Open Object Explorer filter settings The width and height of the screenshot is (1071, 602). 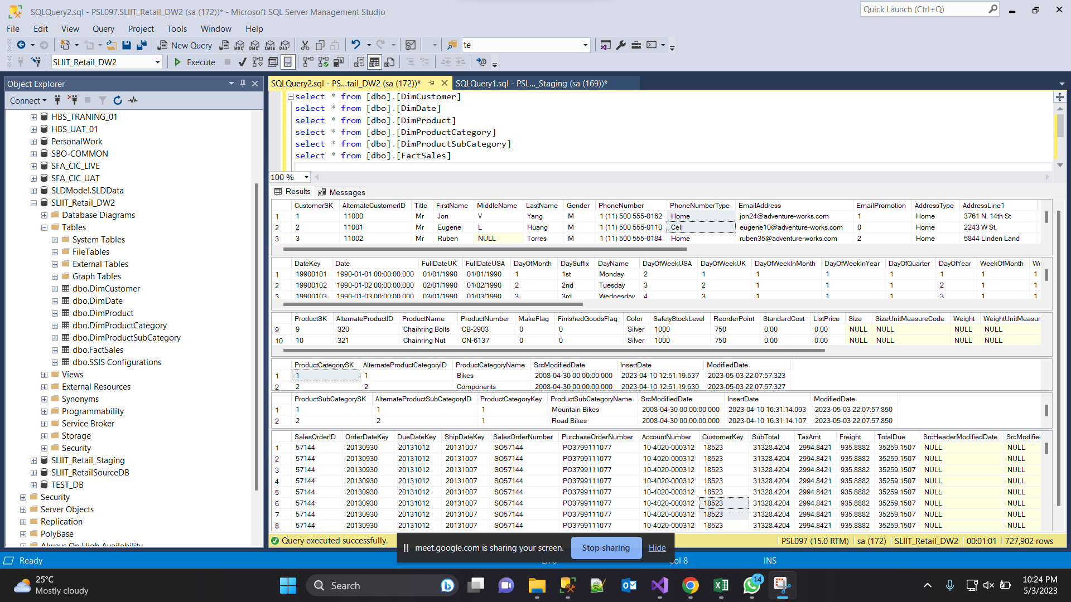(103, 100)
